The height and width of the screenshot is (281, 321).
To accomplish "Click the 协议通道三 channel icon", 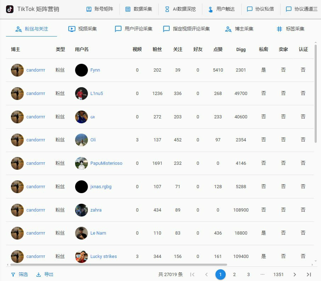I will (288, 10).
